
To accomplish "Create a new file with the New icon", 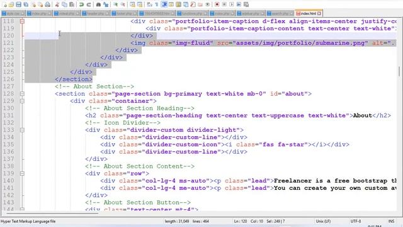I will (5, 4).
